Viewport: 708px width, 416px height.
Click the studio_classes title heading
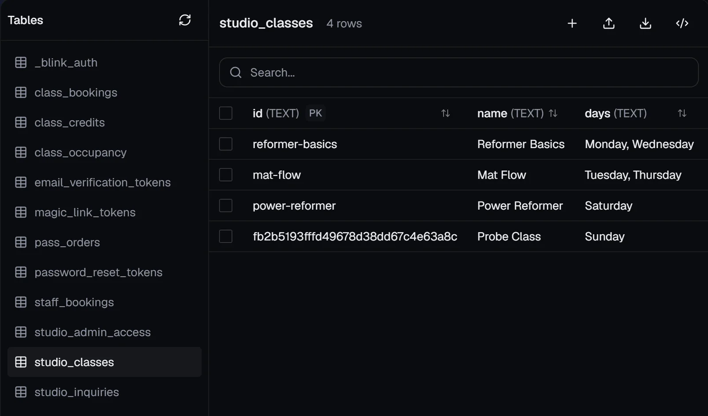pyautogui.click(x=266, y=23)
